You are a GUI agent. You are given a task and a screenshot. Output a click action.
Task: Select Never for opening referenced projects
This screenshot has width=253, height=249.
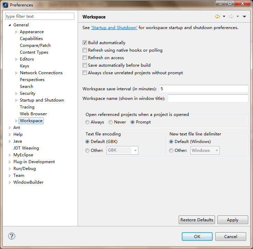[111, 122]
